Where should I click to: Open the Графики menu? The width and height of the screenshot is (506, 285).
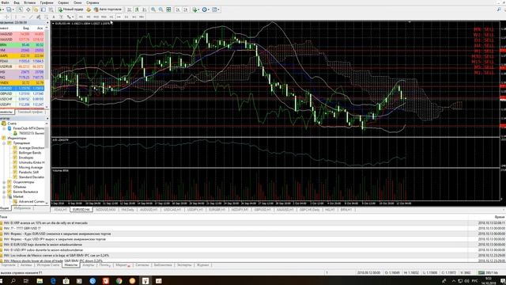(47, 2)
